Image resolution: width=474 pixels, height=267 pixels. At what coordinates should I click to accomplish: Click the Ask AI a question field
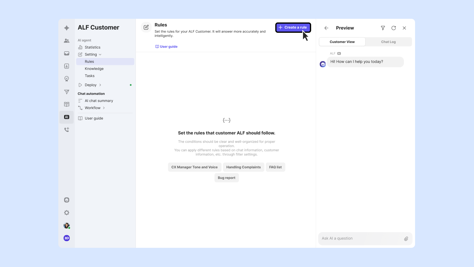[360, 238]
